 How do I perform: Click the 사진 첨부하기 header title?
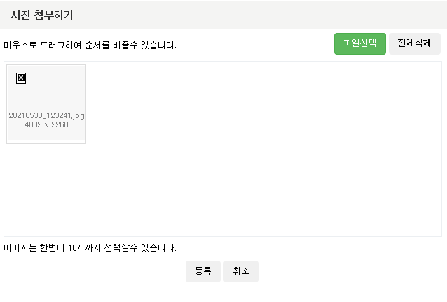[42, 15]
